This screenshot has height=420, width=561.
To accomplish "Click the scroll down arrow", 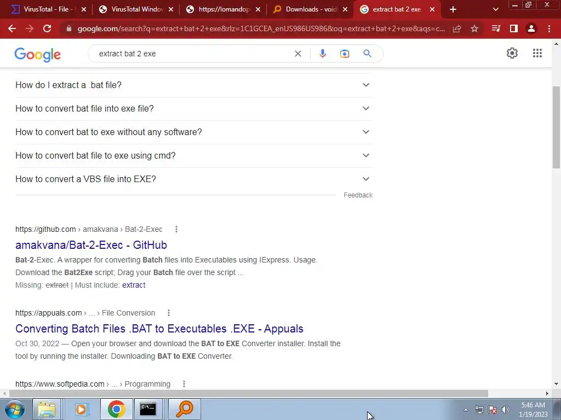I will [557, 384].
